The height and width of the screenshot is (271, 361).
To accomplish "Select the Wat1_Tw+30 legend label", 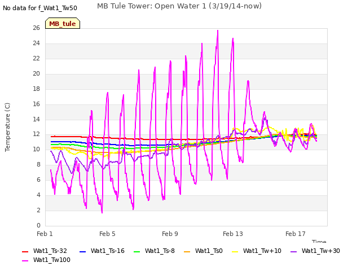I will tap(321, 251).
